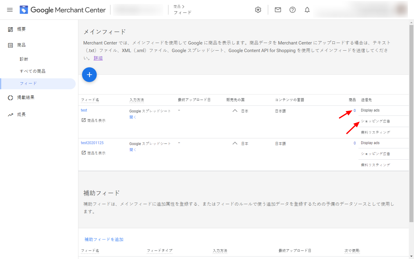
Task: Click the フィードタイプ column header
Action: pos(160,251)
